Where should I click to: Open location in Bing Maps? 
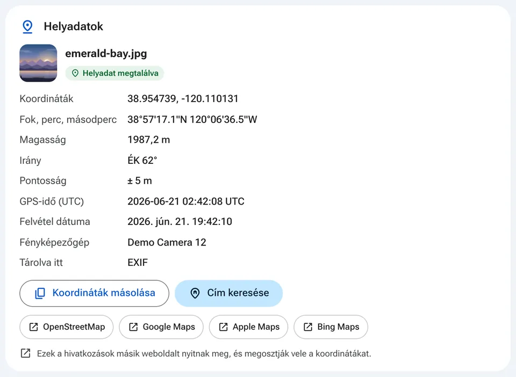click(x=331, y=327)
